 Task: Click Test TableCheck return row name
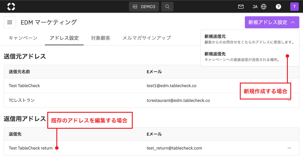(31, 148)
